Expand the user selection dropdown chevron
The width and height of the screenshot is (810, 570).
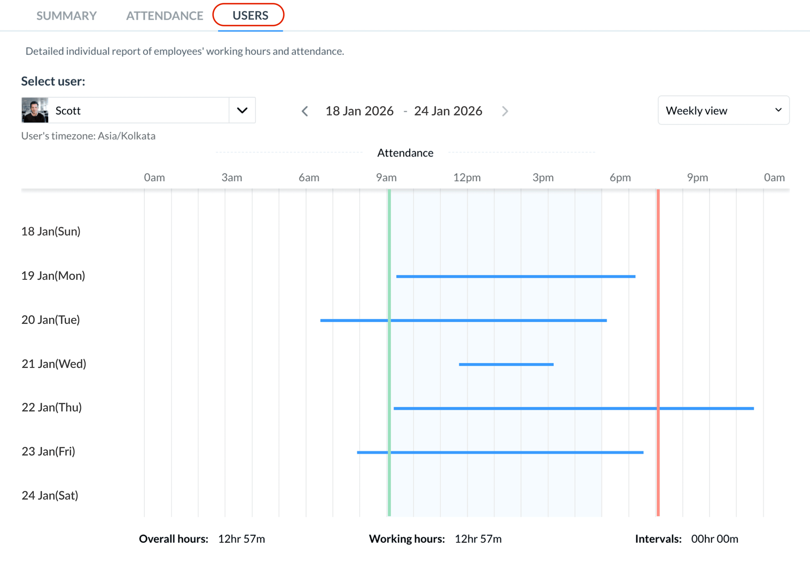[x=242, y=110]
